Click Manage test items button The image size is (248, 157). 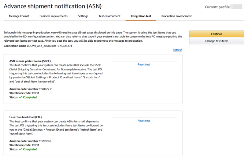[x=216, y=41]
